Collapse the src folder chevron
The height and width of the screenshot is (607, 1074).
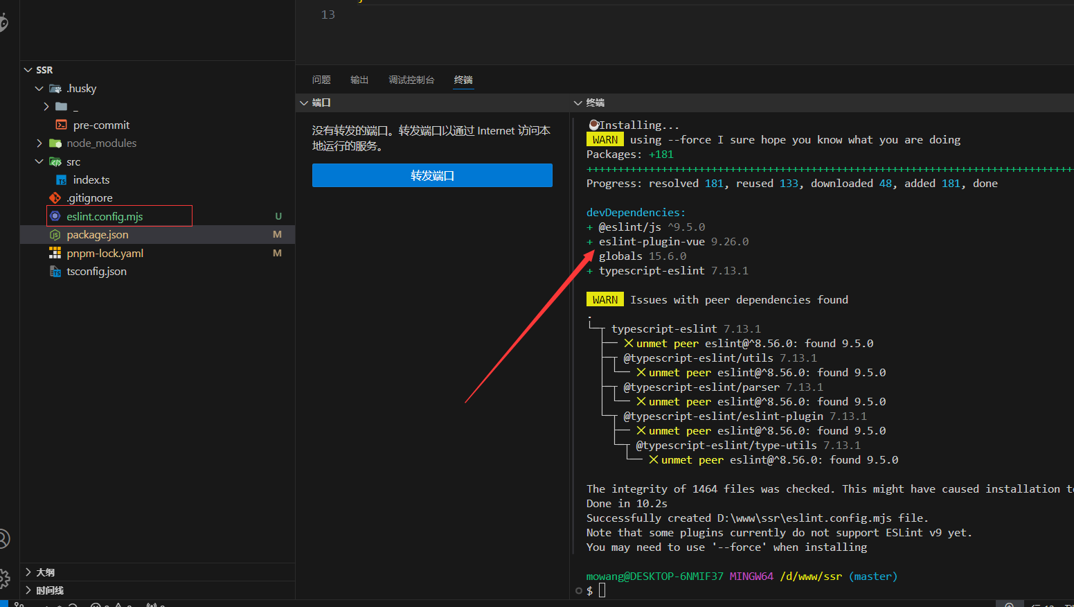39,162
